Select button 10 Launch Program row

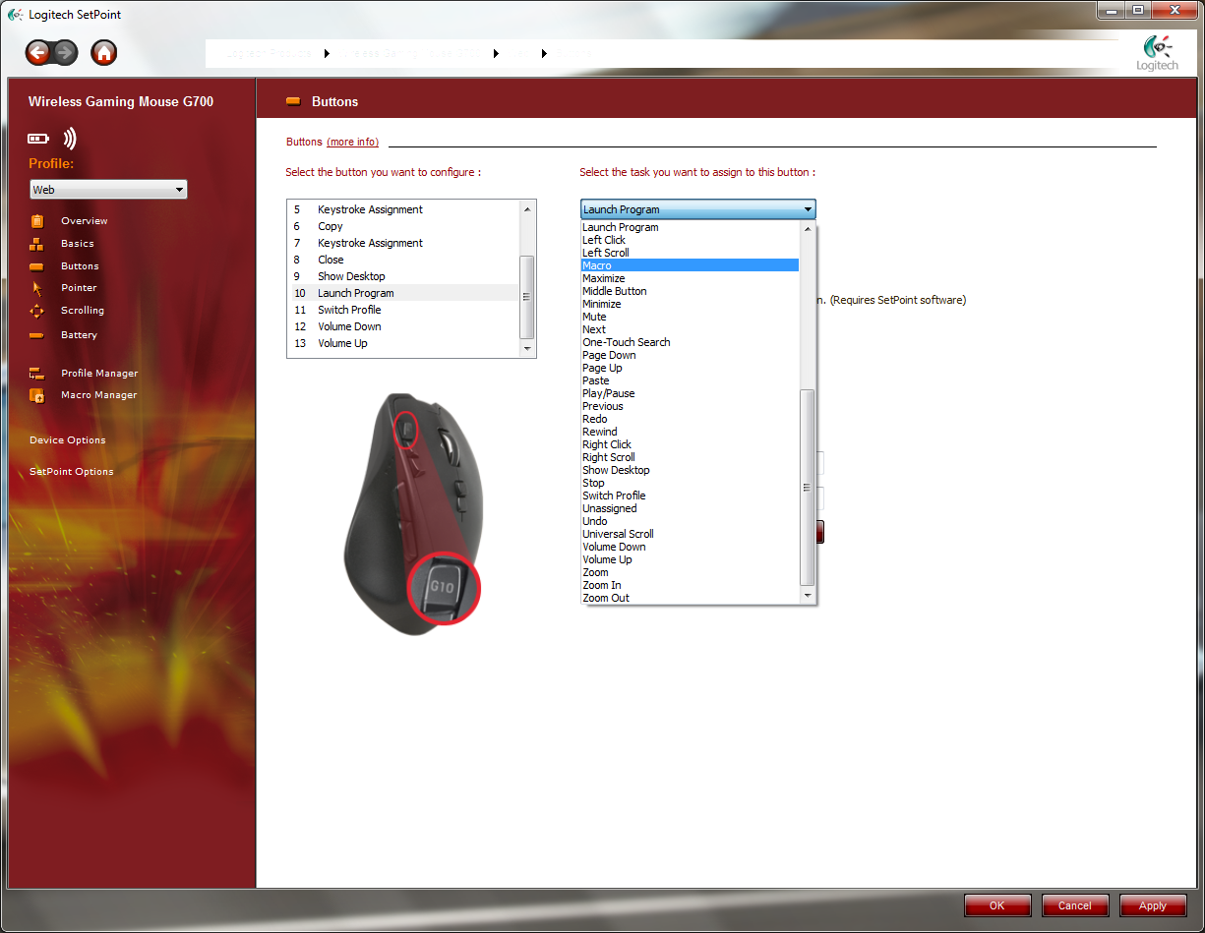coord(403,293)
